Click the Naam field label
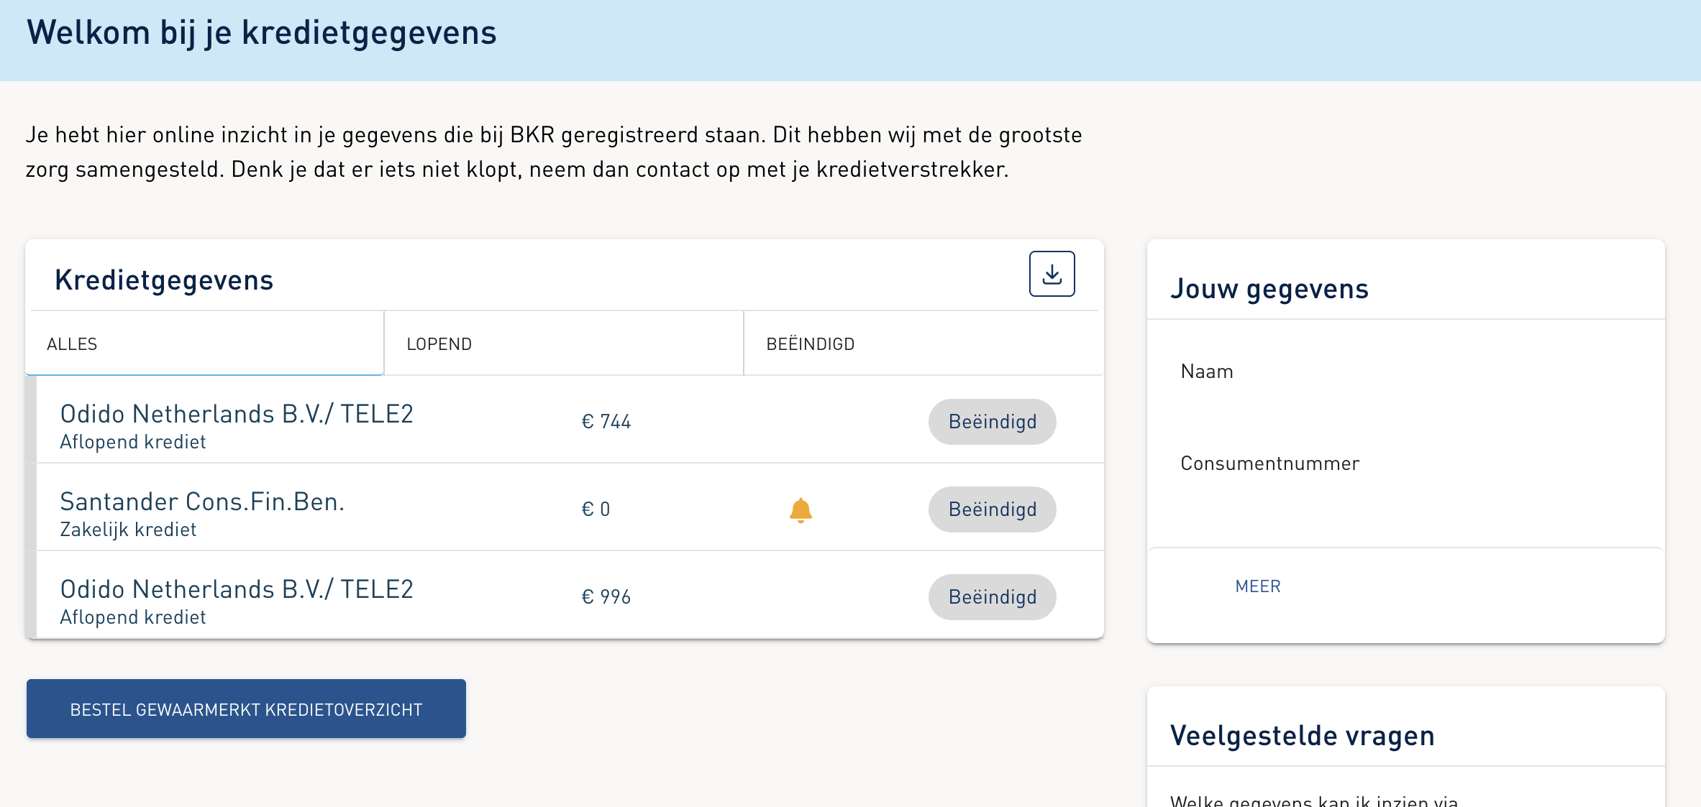This screenshot has height=807, width=1701. (1207, 372)
